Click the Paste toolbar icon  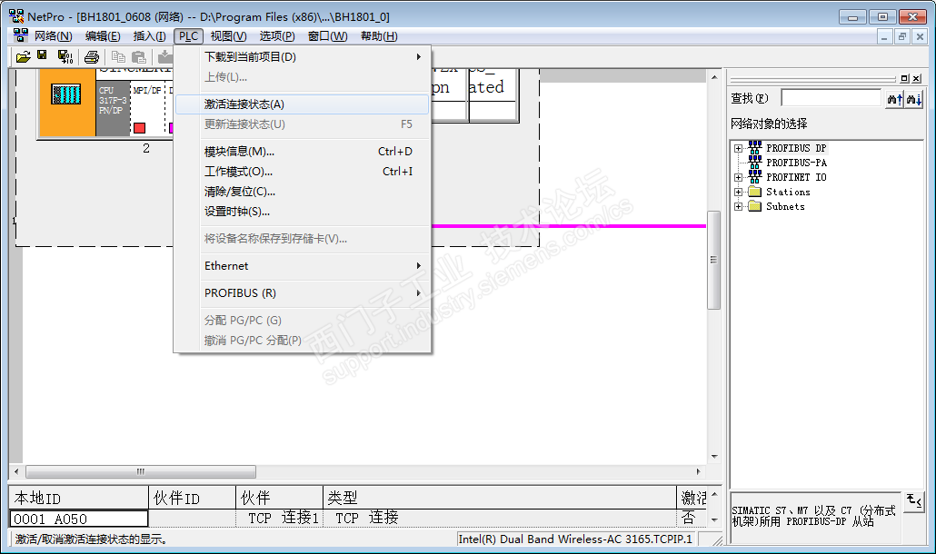pyautogui.click(x=138, y=57)
